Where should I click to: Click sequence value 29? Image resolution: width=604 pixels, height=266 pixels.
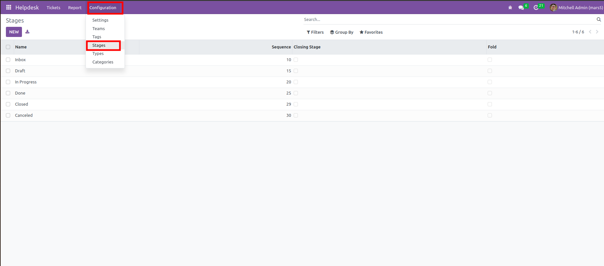(x=289, y=104)
